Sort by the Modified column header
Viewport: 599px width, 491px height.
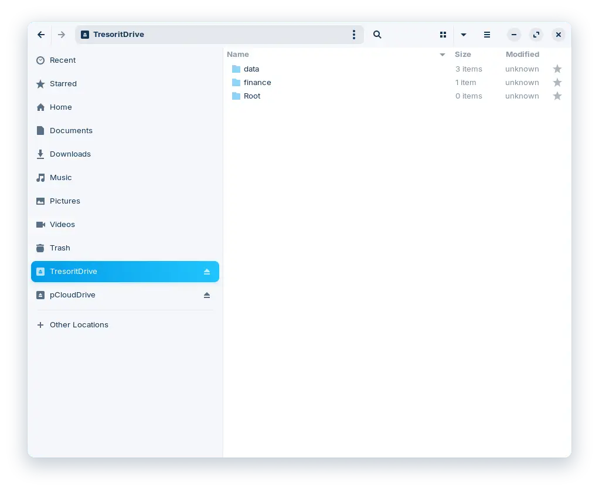[522, 55]
